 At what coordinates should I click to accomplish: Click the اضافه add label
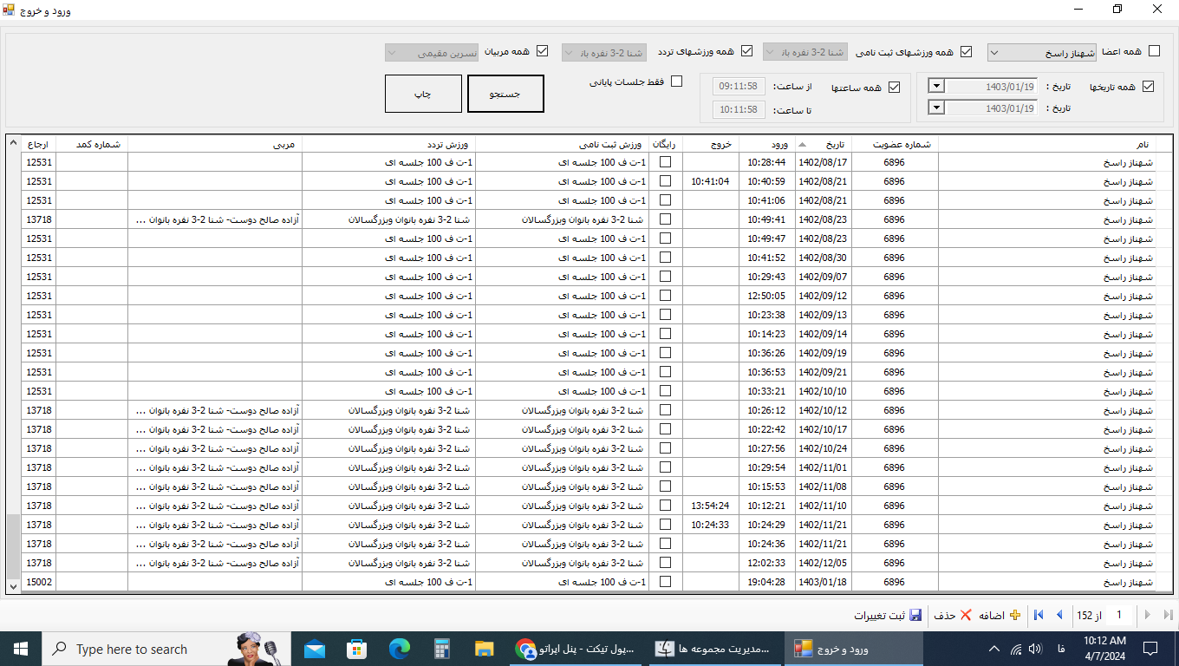[x=991, y=615]
